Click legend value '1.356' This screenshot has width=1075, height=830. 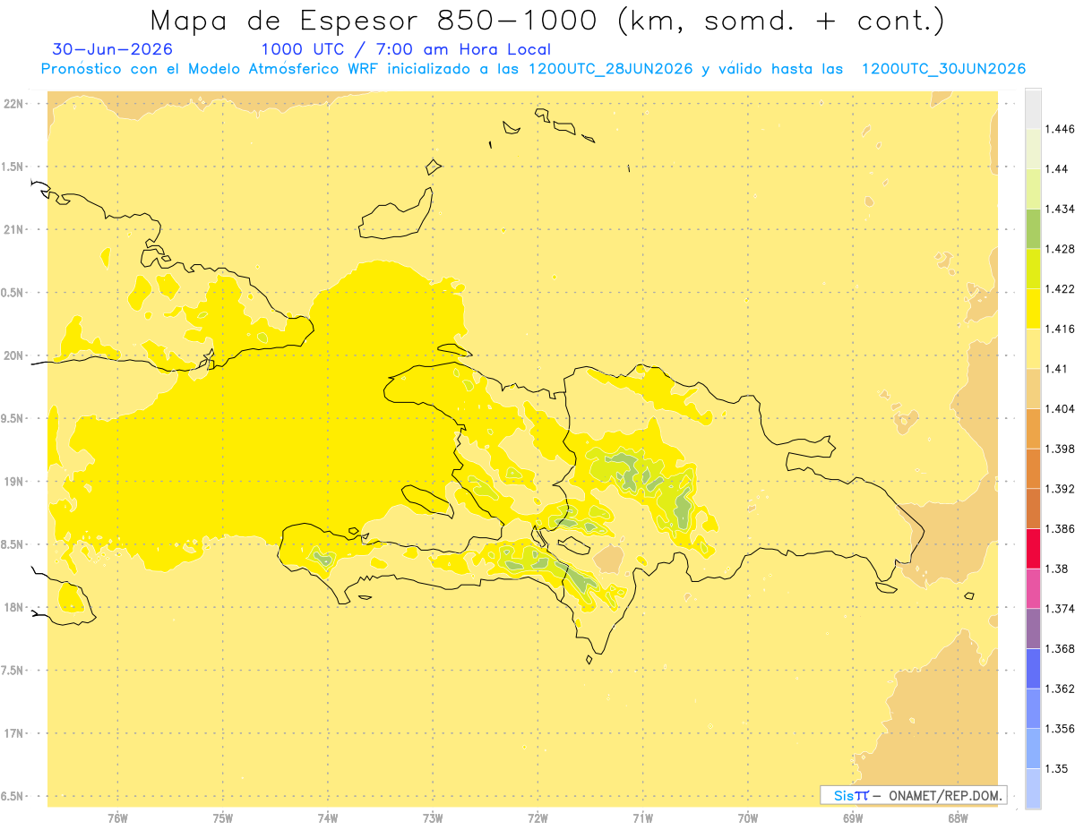(x=1062, y=729)
